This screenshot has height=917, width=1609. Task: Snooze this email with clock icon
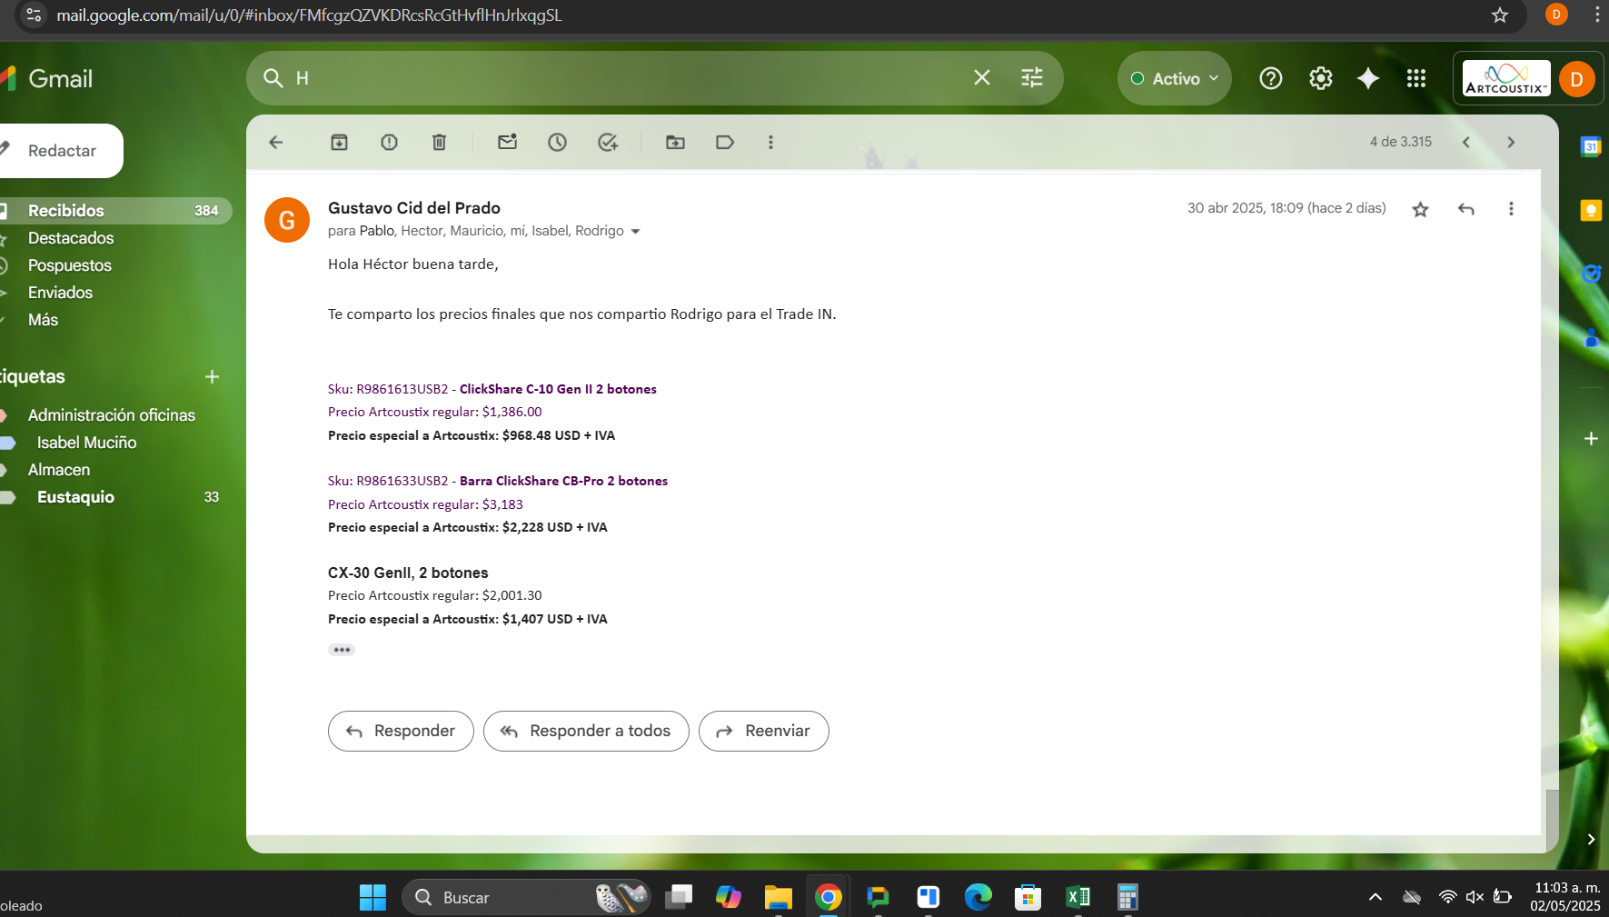tap(557, 142)
